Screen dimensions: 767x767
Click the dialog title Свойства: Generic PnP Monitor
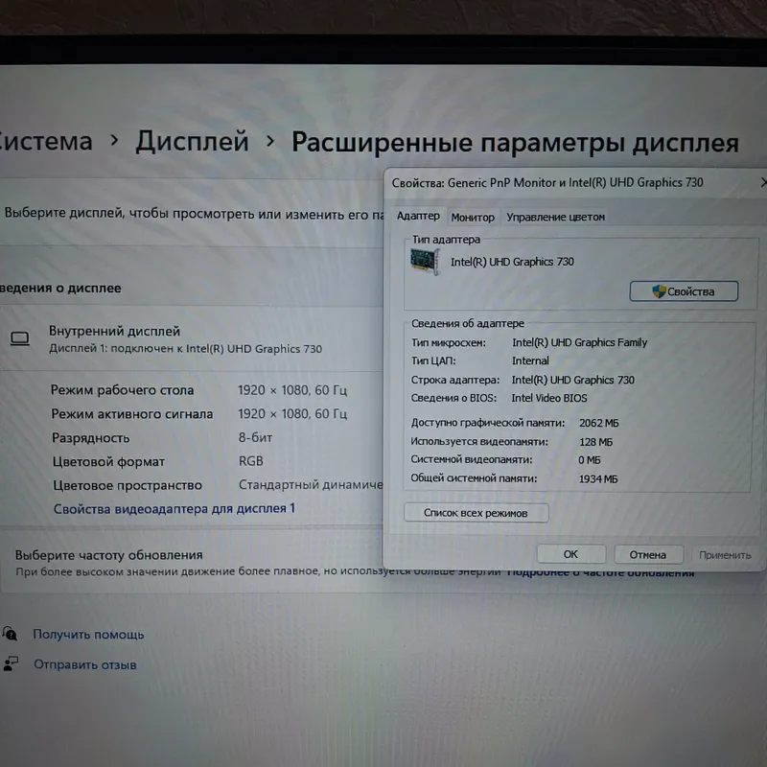point(547,183)
